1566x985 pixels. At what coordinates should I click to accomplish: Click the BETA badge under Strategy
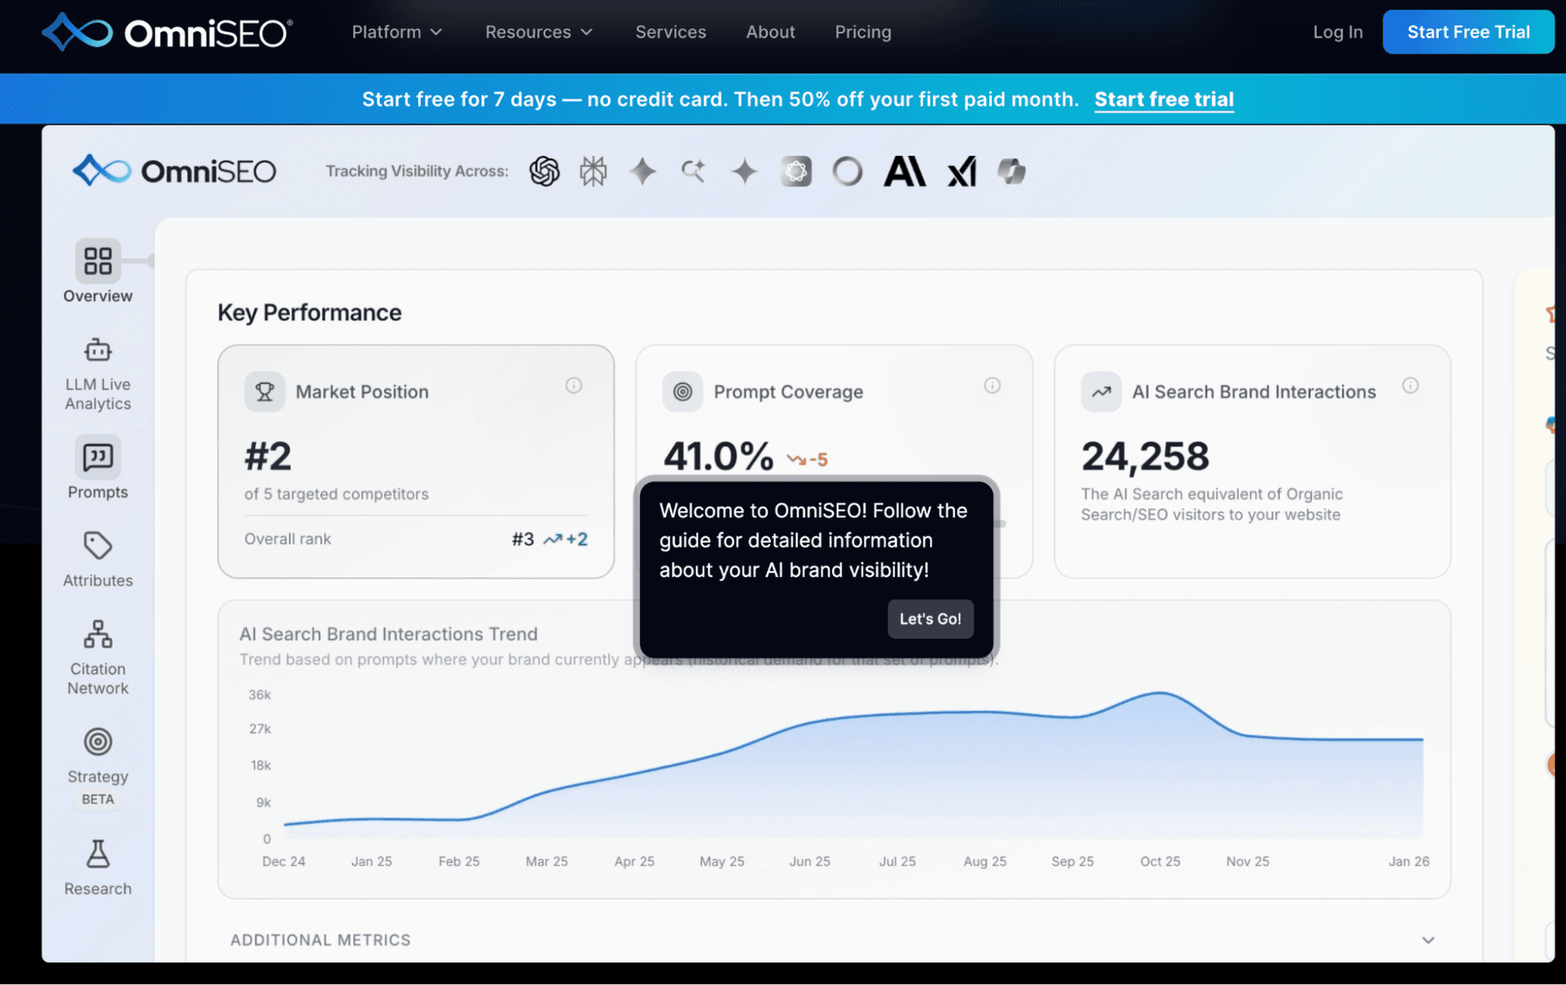(98, 799)
